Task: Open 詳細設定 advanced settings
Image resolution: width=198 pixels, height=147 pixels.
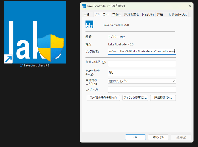Action: [x=163, y=98]
